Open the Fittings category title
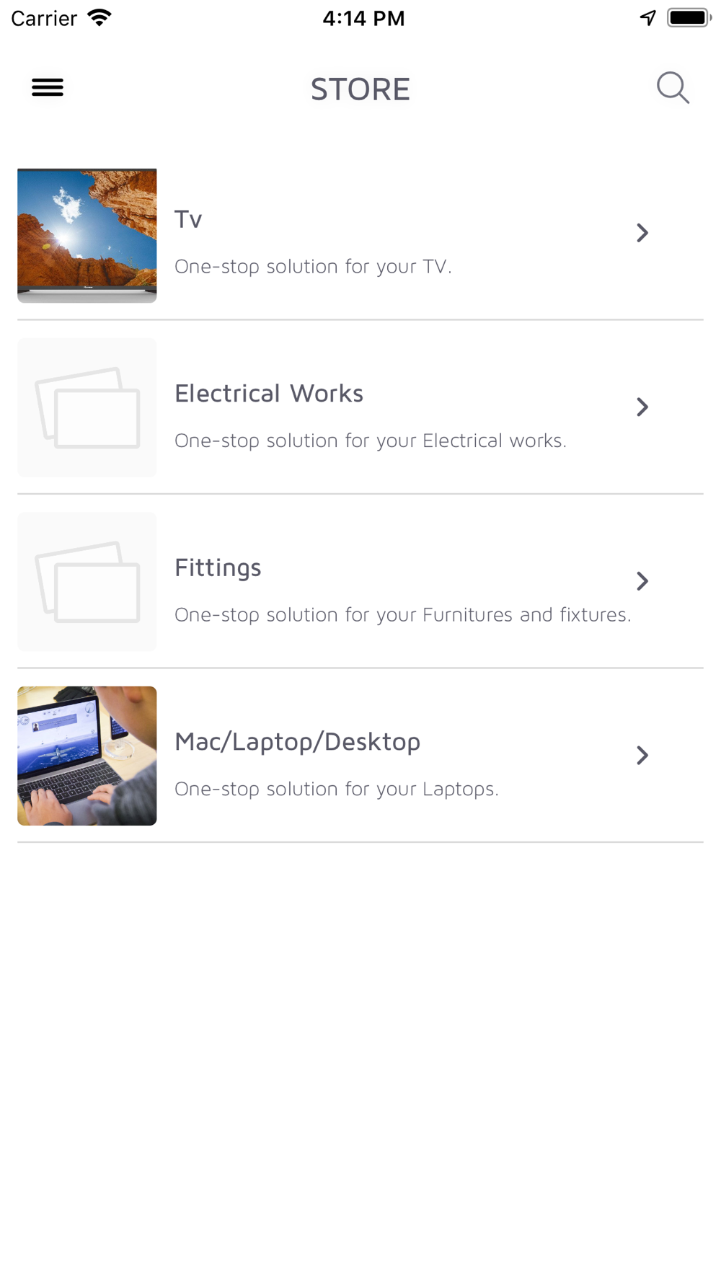The width and height of the screenshot is (721, 1282). 218,568
